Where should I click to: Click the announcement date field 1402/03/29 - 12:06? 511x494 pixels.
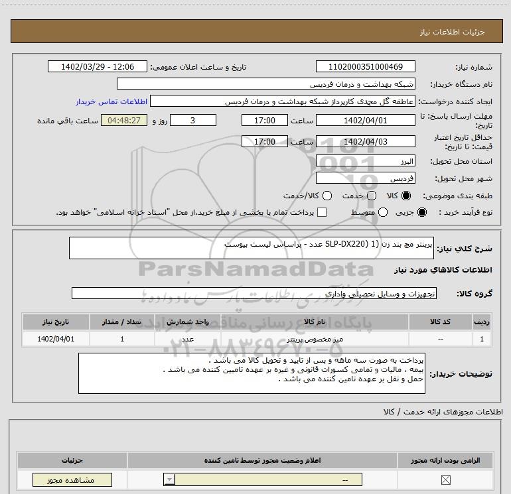pos(98,66)
